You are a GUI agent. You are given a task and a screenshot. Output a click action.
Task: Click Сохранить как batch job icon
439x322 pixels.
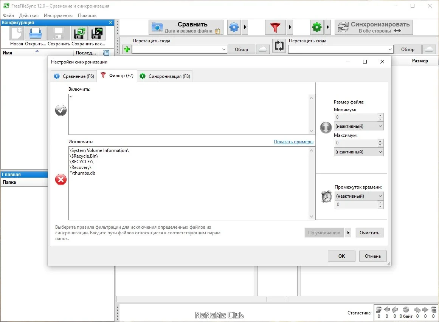tap(97, 34)
